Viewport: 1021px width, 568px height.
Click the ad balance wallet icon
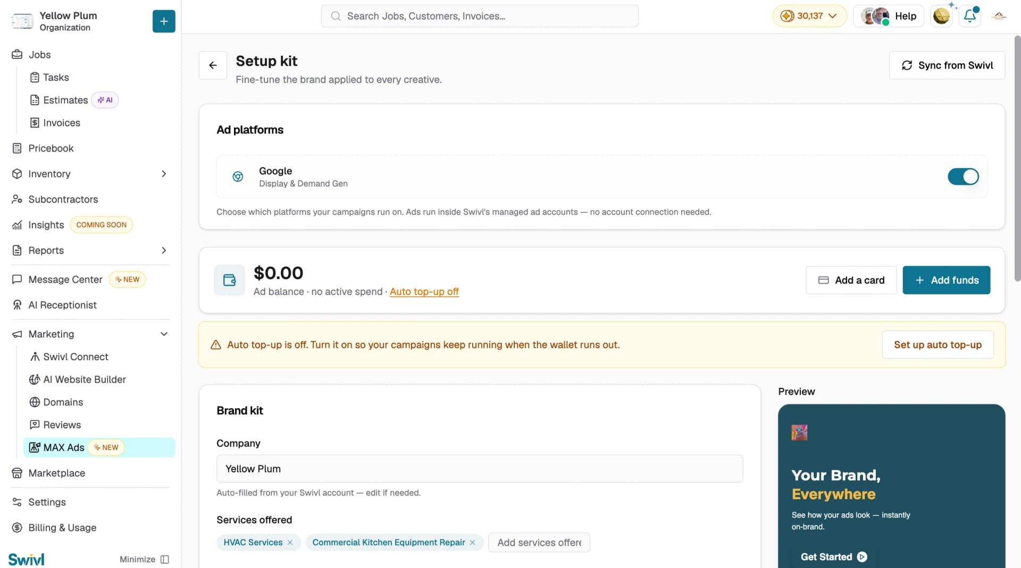click(229, 280)
